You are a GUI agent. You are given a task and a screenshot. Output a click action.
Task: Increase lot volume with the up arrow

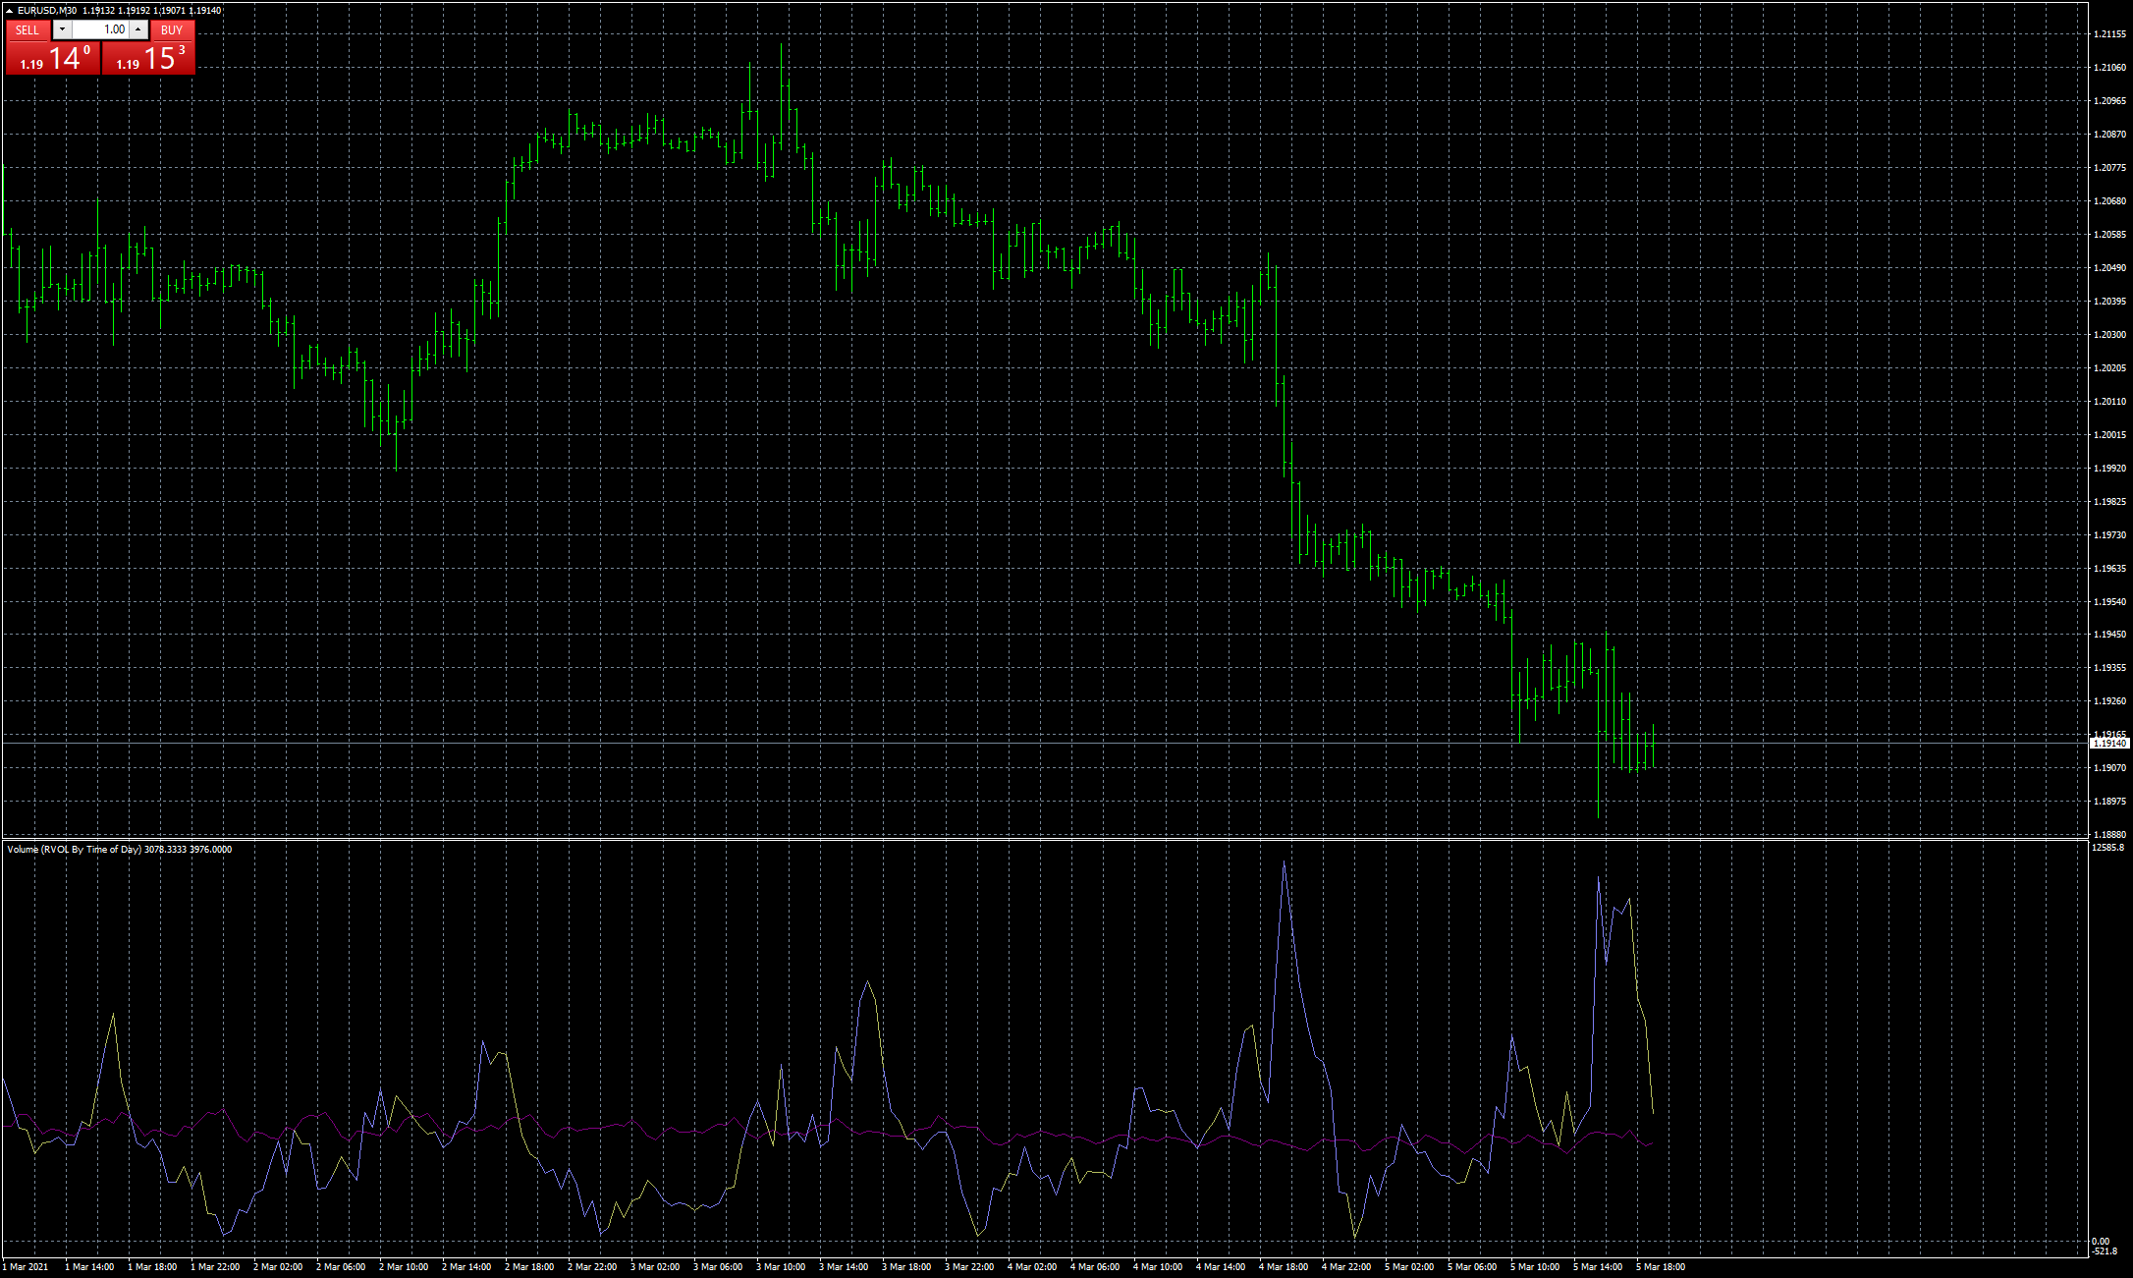click(138, 29)
